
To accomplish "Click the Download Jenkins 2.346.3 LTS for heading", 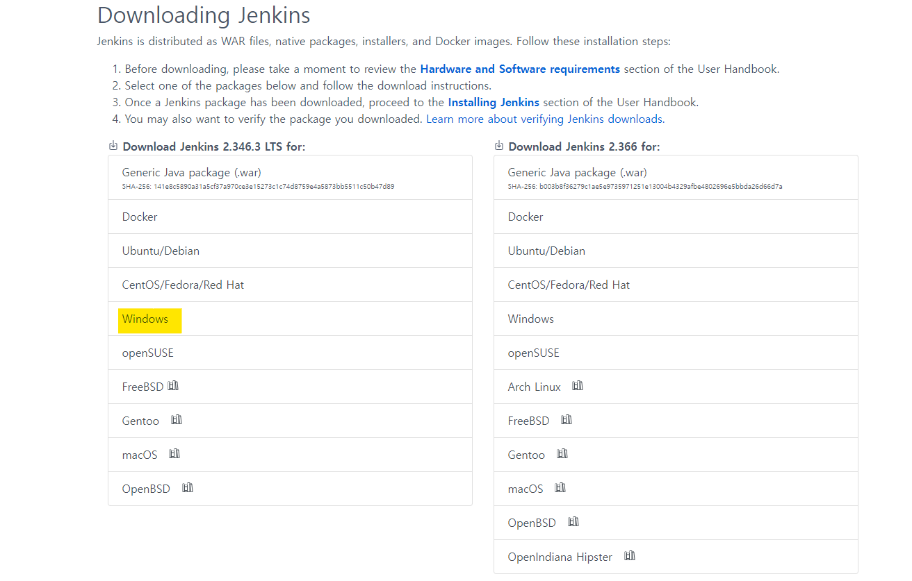I will 214,146.
